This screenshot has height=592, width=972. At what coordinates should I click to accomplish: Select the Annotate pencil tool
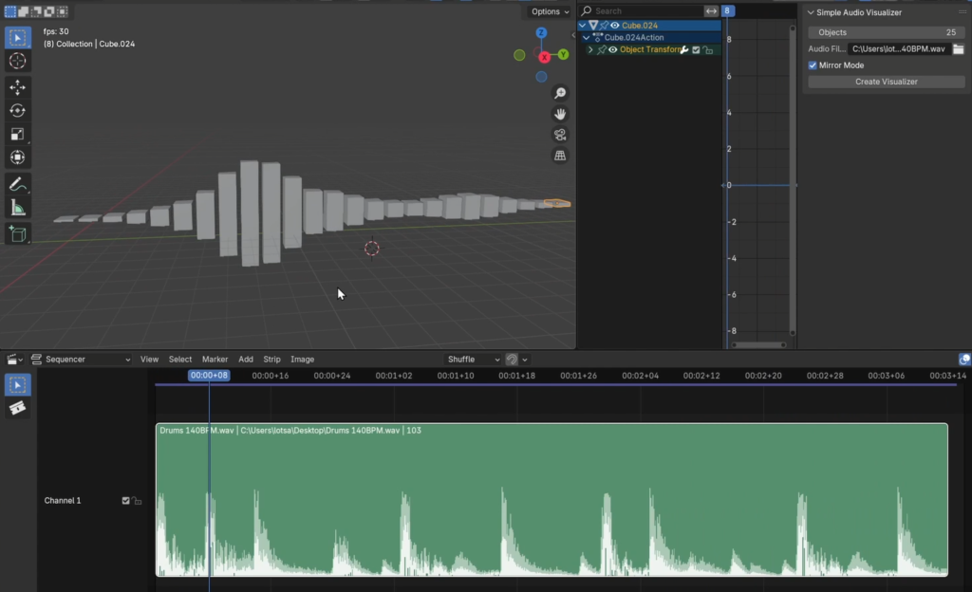17,183
